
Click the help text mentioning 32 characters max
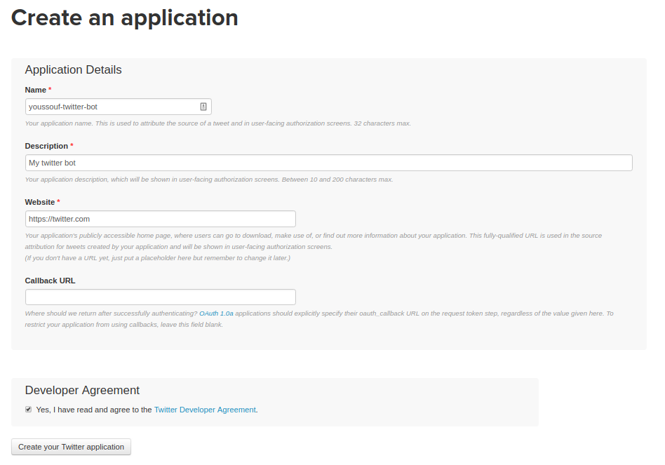[x=218, y=123]
